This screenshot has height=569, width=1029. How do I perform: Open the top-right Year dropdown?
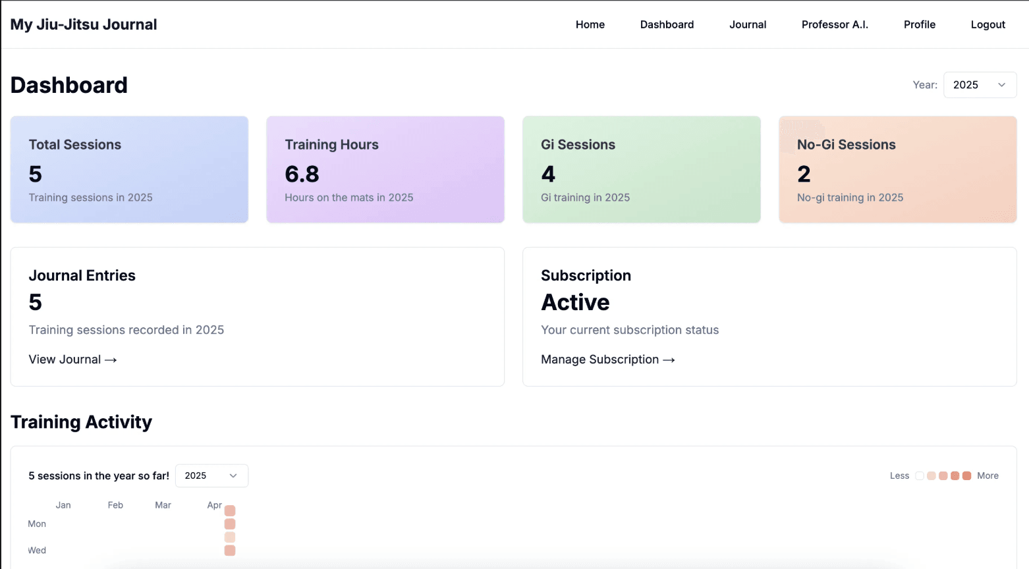point(980,85)
